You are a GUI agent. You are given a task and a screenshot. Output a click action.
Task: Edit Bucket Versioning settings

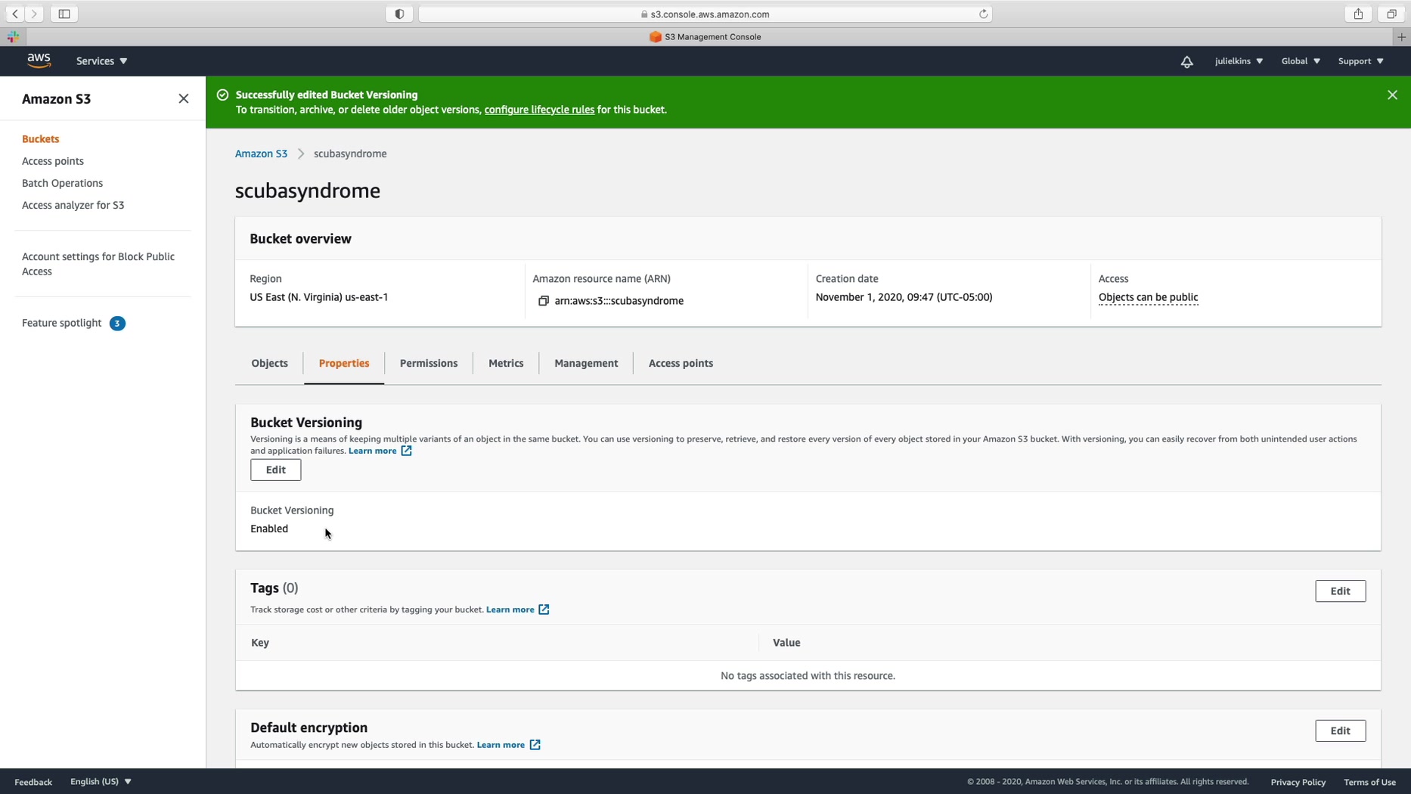275,470
